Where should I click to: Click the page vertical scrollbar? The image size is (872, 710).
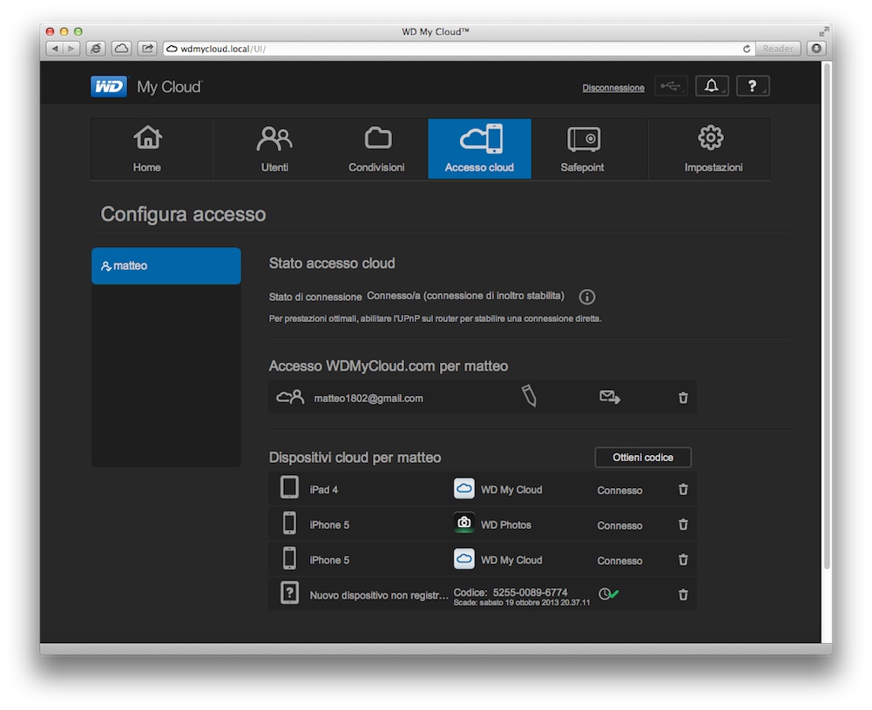point(827,317)
